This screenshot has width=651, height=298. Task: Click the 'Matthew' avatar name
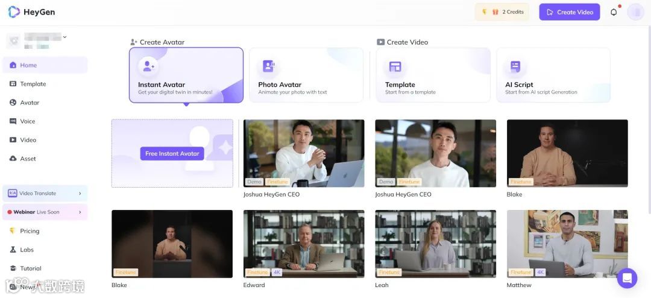coord(519,285)
